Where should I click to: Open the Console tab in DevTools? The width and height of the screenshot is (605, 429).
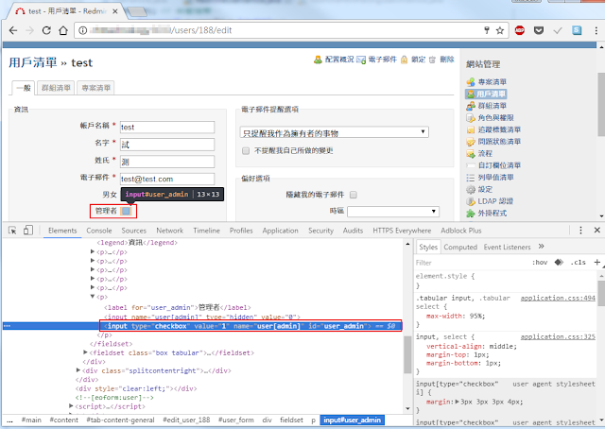tap(99, 231)
